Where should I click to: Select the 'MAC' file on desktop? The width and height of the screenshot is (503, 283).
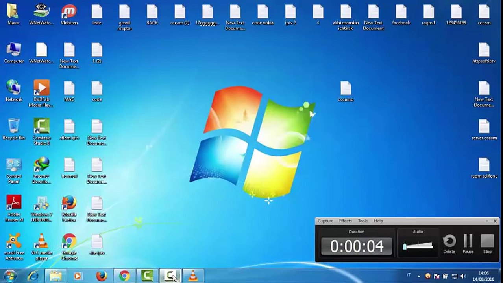(x=69, y=91)
